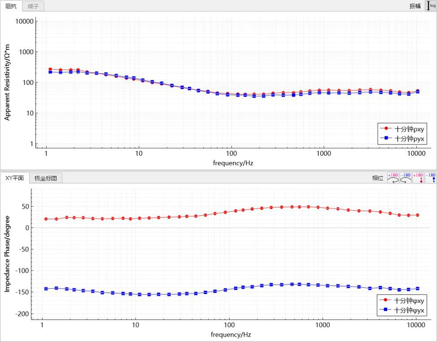The width and height of the screenshot is (437, 342).
Task: Click the red +180 single-point shift icon
Action: 418,178
